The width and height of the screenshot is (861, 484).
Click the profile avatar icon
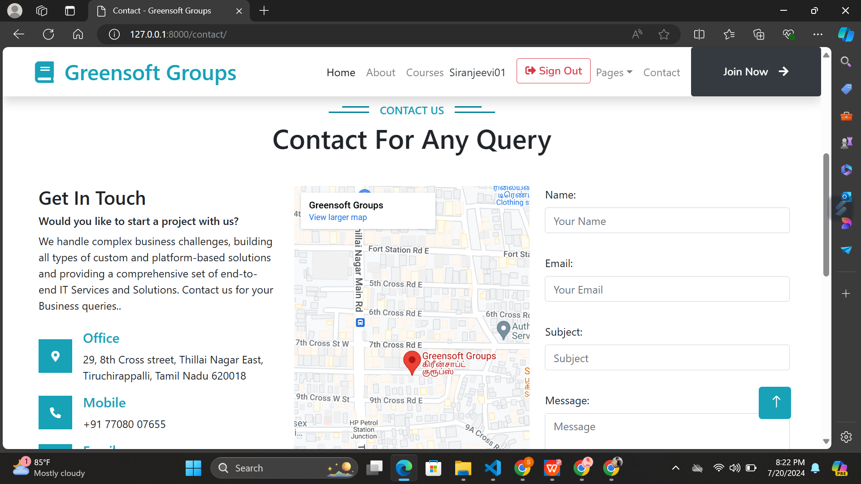coord(15,11)
